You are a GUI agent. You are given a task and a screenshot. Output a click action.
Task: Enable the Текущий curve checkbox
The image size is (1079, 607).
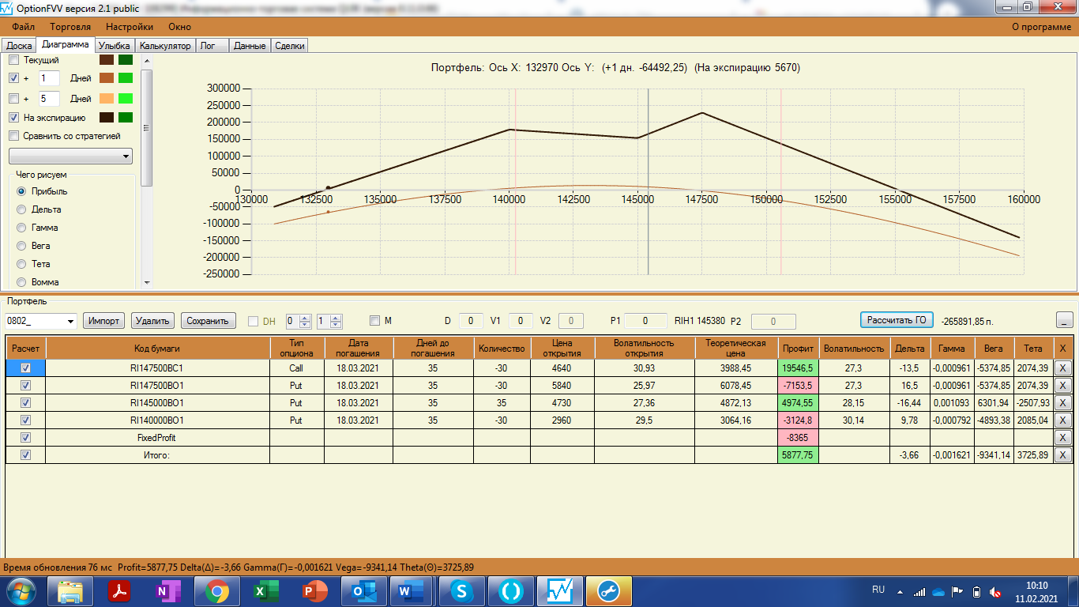[13, 60]
